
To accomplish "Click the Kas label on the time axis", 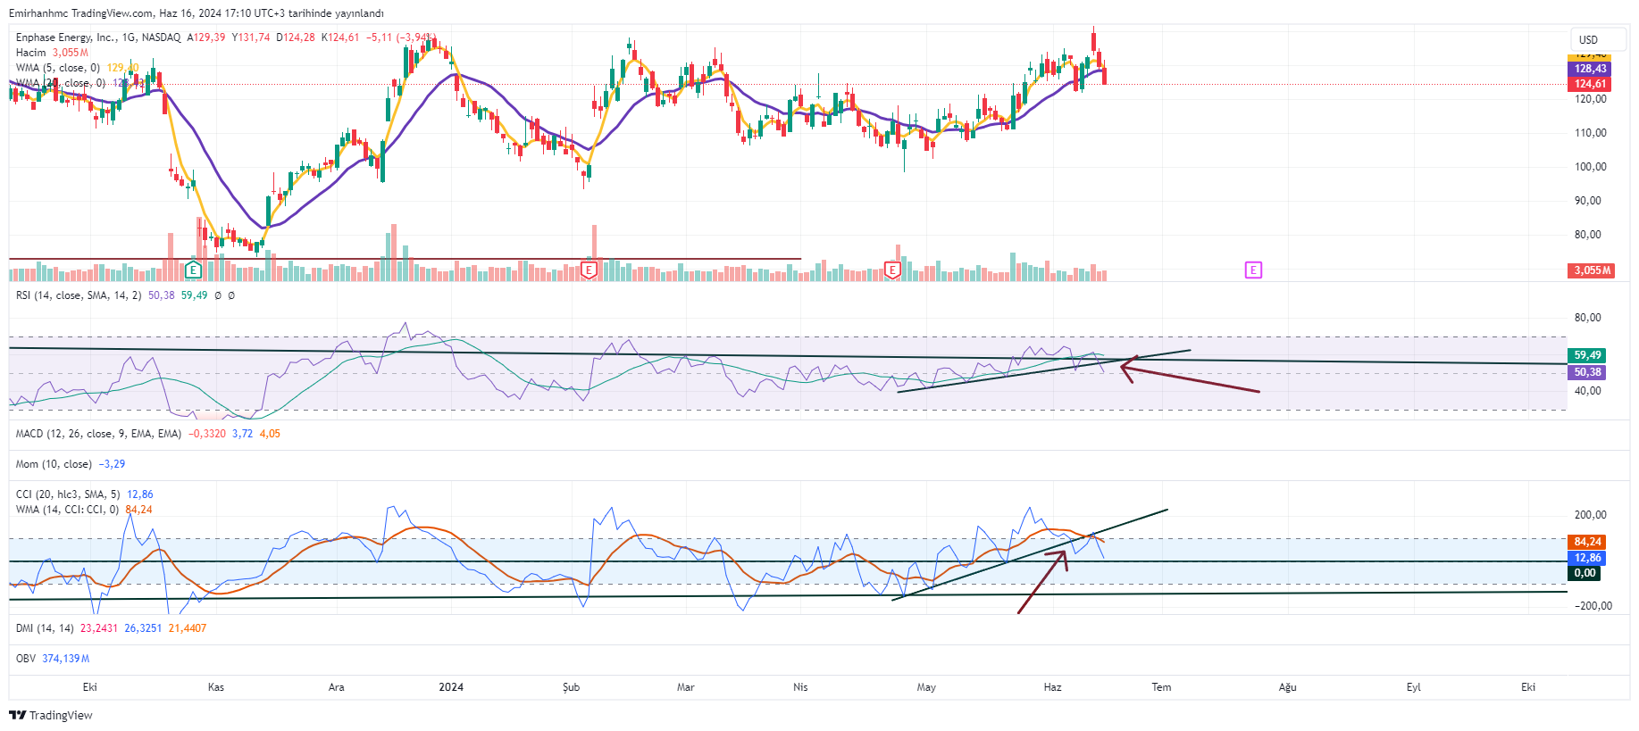I will [x=215, y=687].
